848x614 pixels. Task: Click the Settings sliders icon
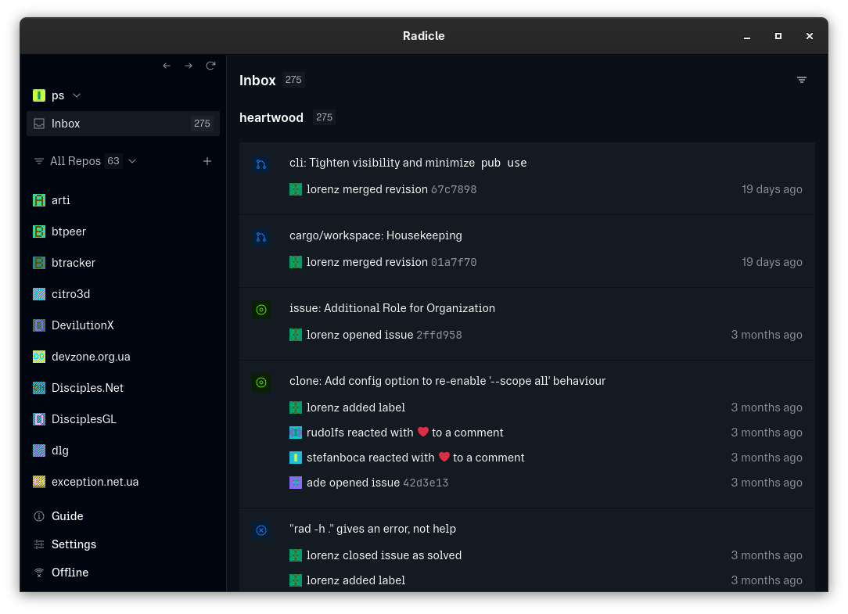(39, 544)
